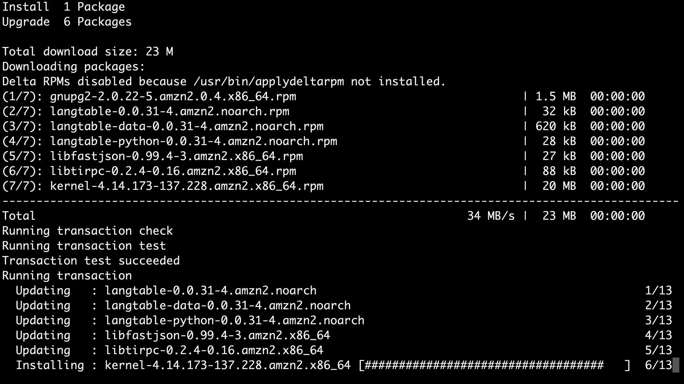Click the libfastjson rpm download filename
Image resolution: width=684 pixels, height=384 pixels.
176,156
